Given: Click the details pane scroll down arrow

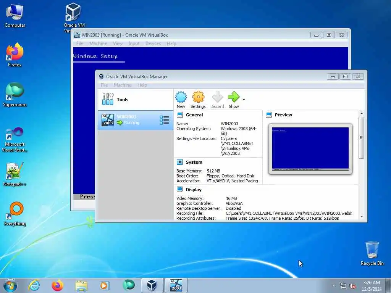Looking at the screenshot, I should [362, 217].
